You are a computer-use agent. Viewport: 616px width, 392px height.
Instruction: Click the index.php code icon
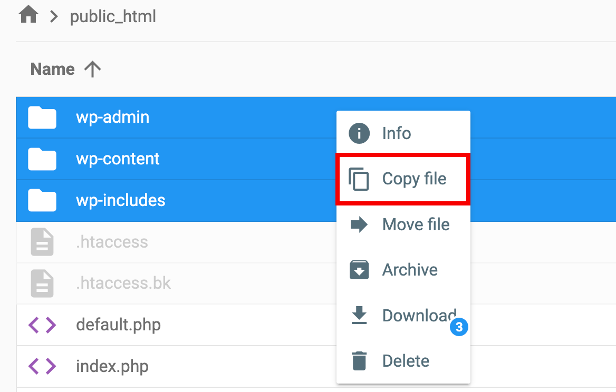(x=42, y=366)
